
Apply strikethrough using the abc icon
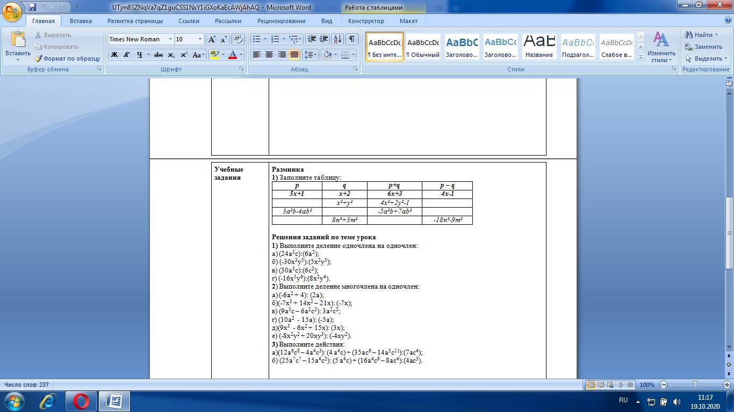(x=158, y=55)
